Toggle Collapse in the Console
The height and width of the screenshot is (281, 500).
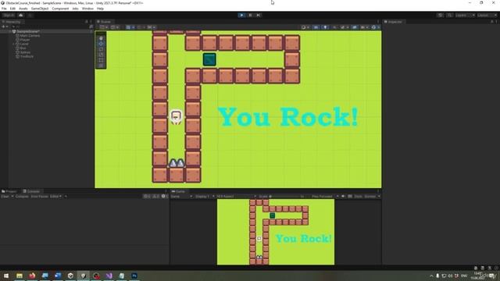[x=22, y=196]
